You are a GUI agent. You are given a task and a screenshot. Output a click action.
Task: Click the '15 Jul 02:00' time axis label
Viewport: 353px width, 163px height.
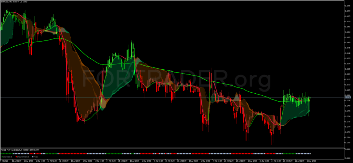(123, 161)
